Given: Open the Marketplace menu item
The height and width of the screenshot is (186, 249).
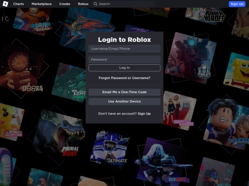Looking at the screenshot, I should point(41,4).
